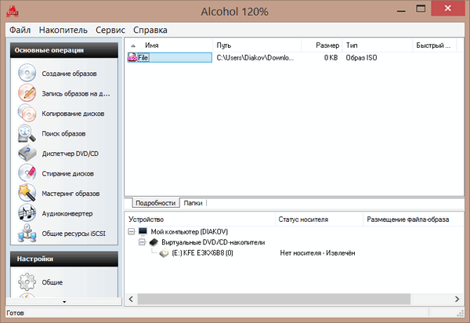Collapse the Мой компьютер (DIAKOV) tree node

point(132,231)
